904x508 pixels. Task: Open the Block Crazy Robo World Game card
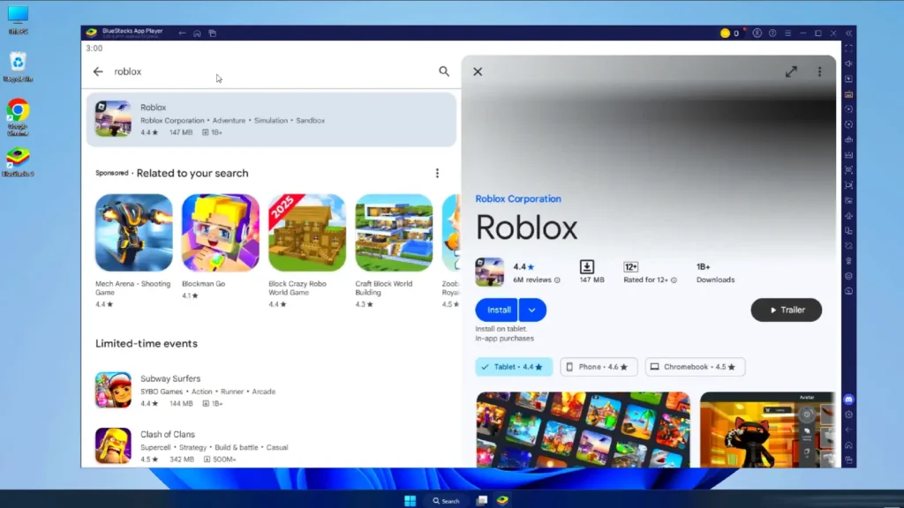click(306, 250)
